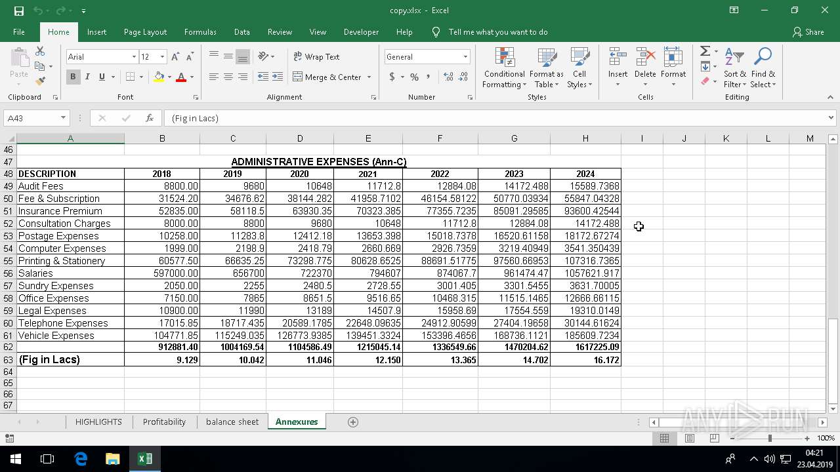This screenshot has height=472, width=840.
Task: Apply Percent Style number format
Action: [x=414, y=77]
